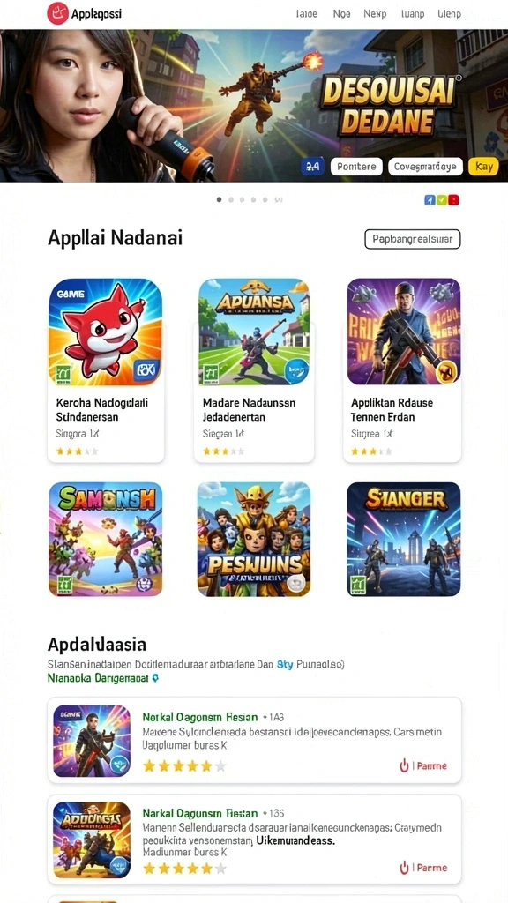This screenshot has width=508, height=903.
Task: Select the third carousel page dot
Action: coord(242,200)
